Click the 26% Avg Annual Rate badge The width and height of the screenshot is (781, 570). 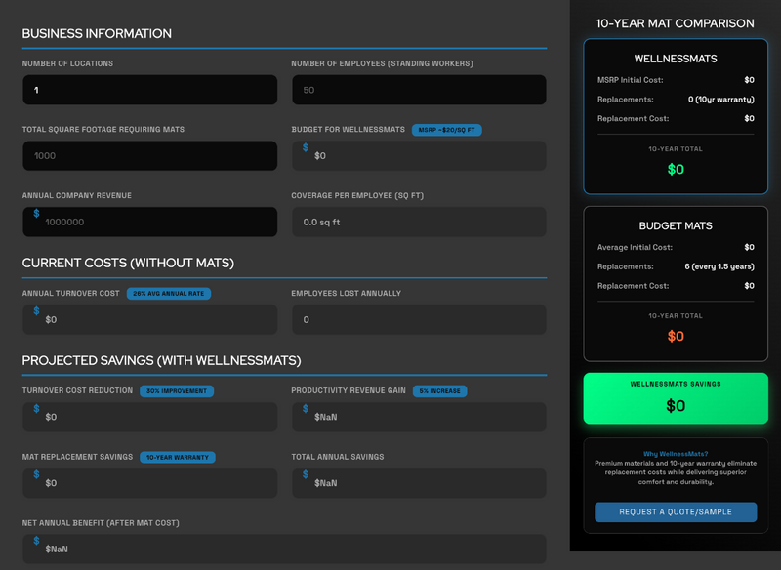coord(168,293)
